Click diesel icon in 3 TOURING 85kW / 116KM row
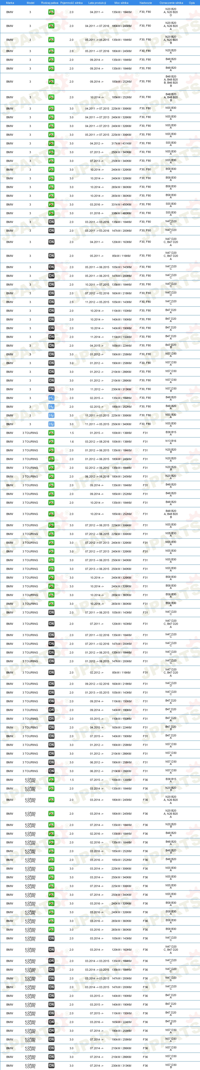Viewport: 200px width, 1070px height. [51, 673]
